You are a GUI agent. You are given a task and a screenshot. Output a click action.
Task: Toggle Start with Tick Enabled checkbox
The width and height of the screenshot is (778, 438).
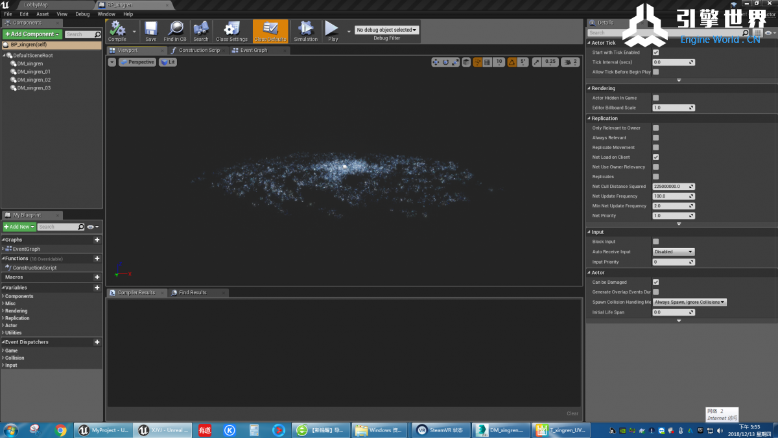coord(655,52)
